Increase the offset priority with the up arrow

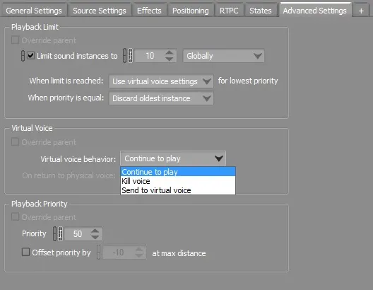(139, 249)
